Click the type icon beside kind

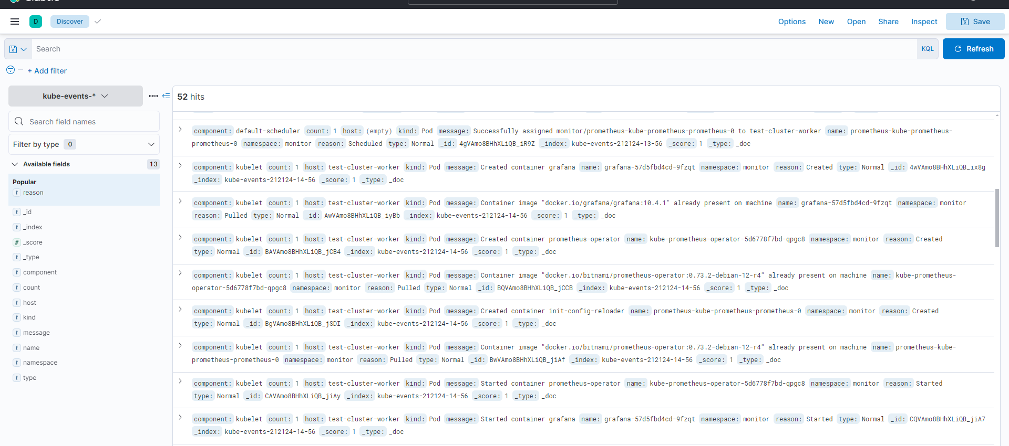point(17,317)
